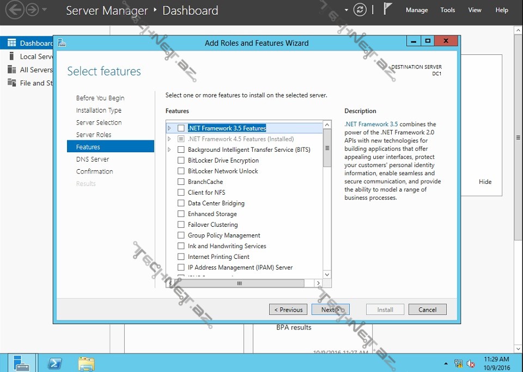The image size is (523, 372).
Task: Open Windows PowerShell from taskbar
Action: [55, 363]
